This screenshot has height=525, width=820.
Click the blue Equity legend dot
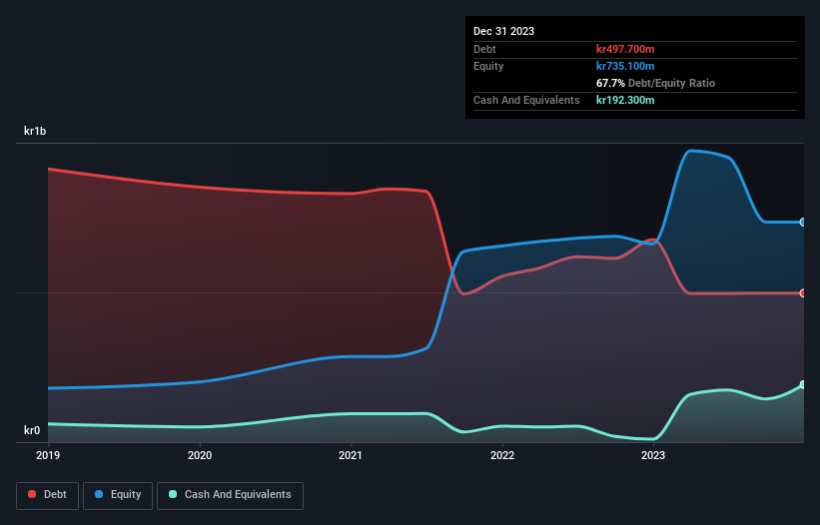(99, 494)
